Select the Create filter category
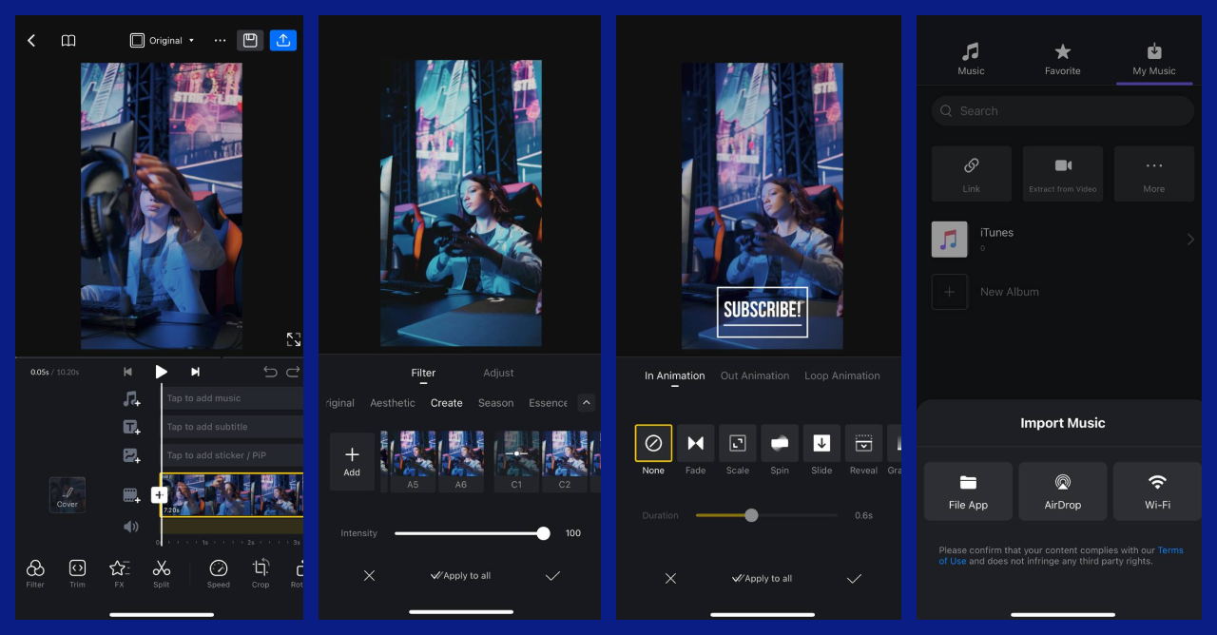Screen dimensions: 1217x635 (447, 403)
